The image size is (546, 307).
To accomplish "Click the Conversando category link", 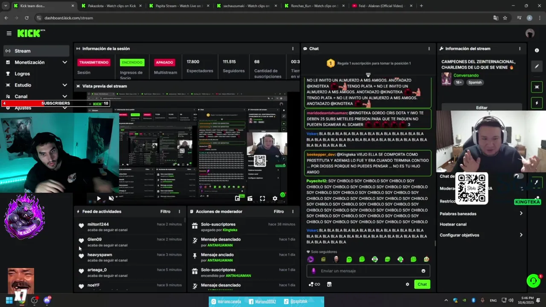I will click(x=466, y=75).
